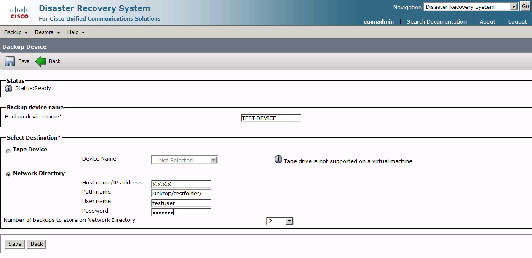The width and height of the screenshot is (532, 258).
Task: Click the Host name/IP address field
Action: pyautogui.click(x=181, y=184)
